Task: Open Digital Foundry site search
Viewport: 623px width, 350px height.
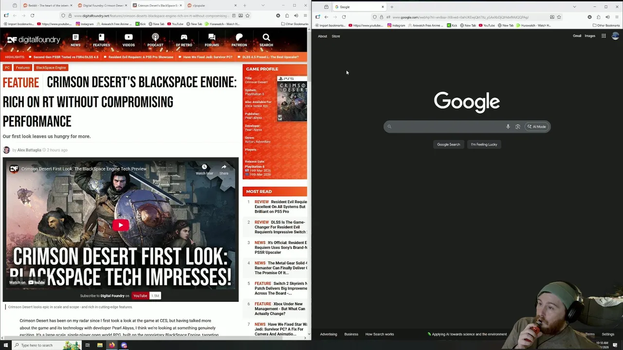Action: [266, 40]
